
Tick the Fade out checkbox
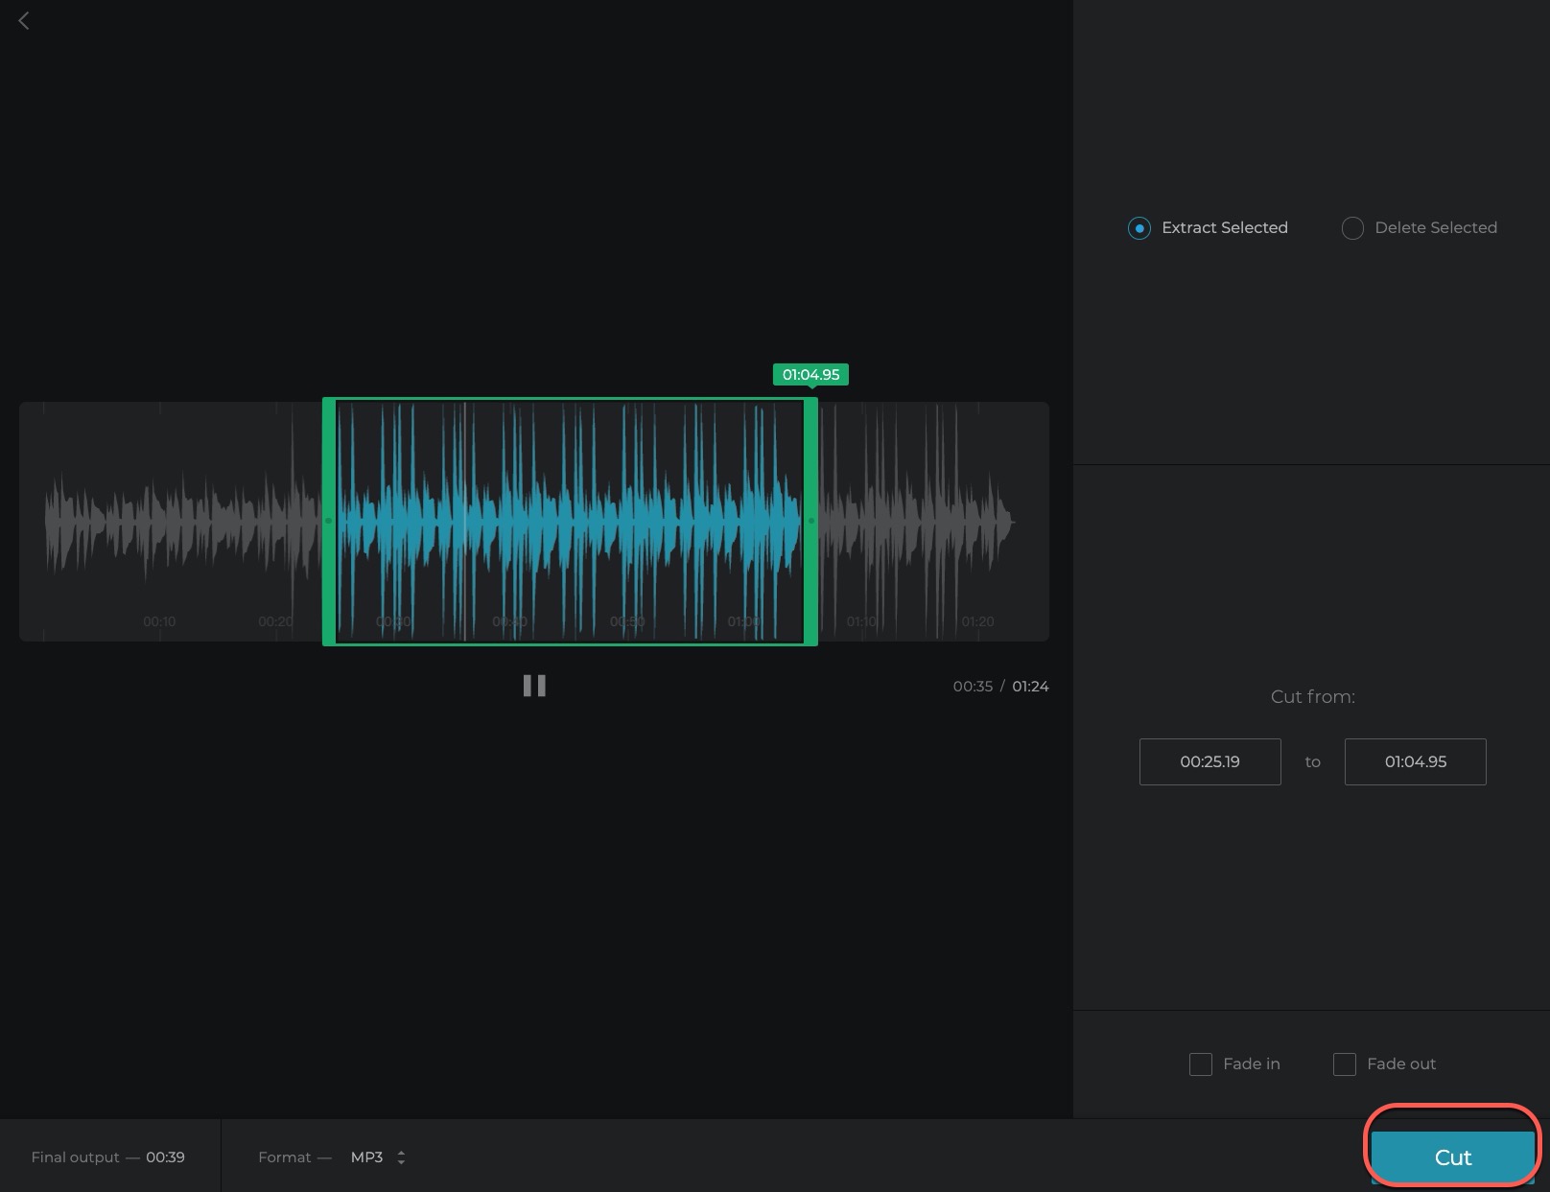pos(1345,1064)
